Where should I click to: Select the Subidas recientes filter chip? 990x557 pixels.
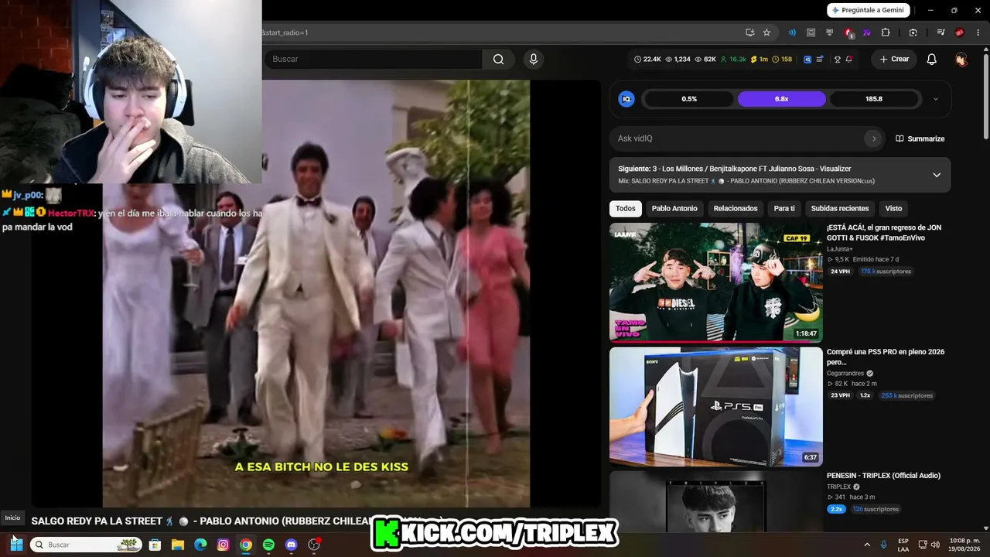point(840,208)
